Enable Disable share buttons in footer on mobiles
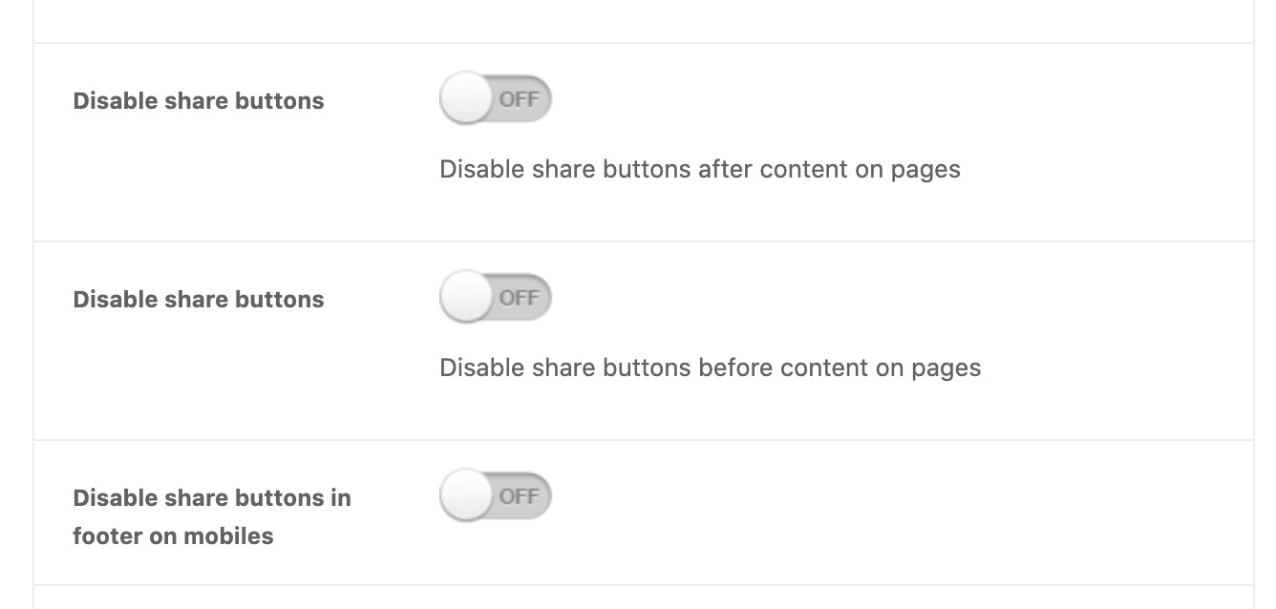This screenshot has width=1276, height=609. pos(496,496)
